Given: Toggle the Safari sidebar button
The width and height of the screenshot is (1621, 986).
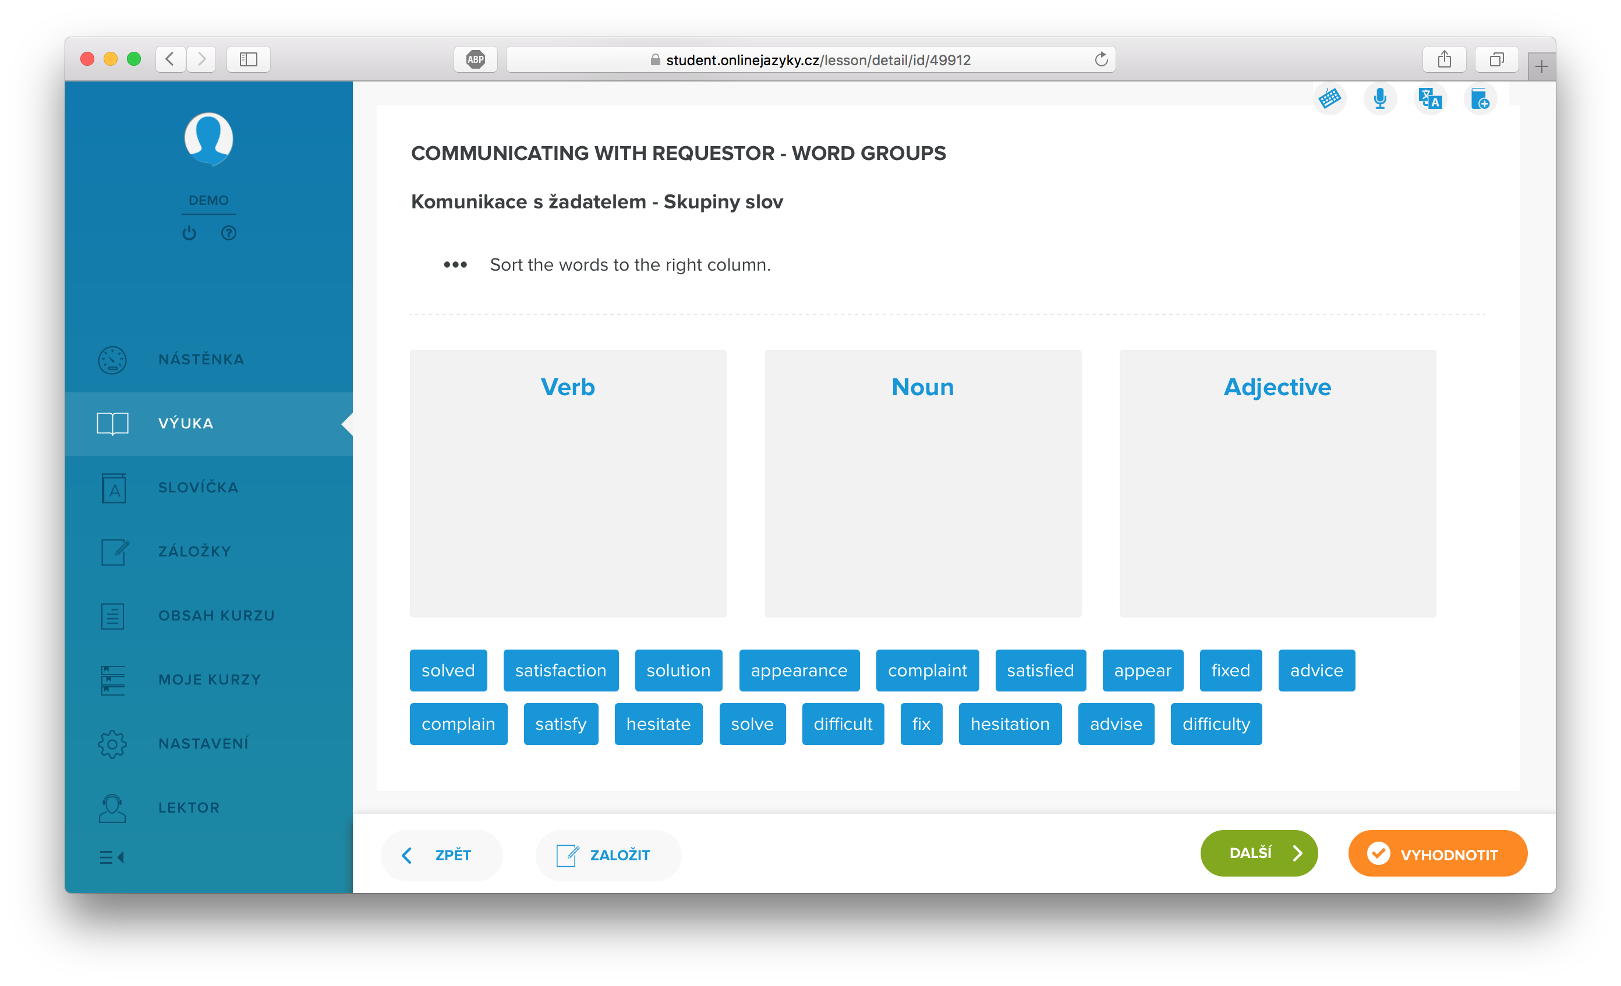Looking at the screenshot, I should click(248, 59).
